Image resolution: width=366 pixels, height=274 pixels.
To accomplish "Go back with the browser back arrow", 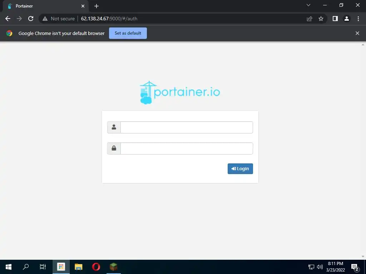I will [8, 19].
